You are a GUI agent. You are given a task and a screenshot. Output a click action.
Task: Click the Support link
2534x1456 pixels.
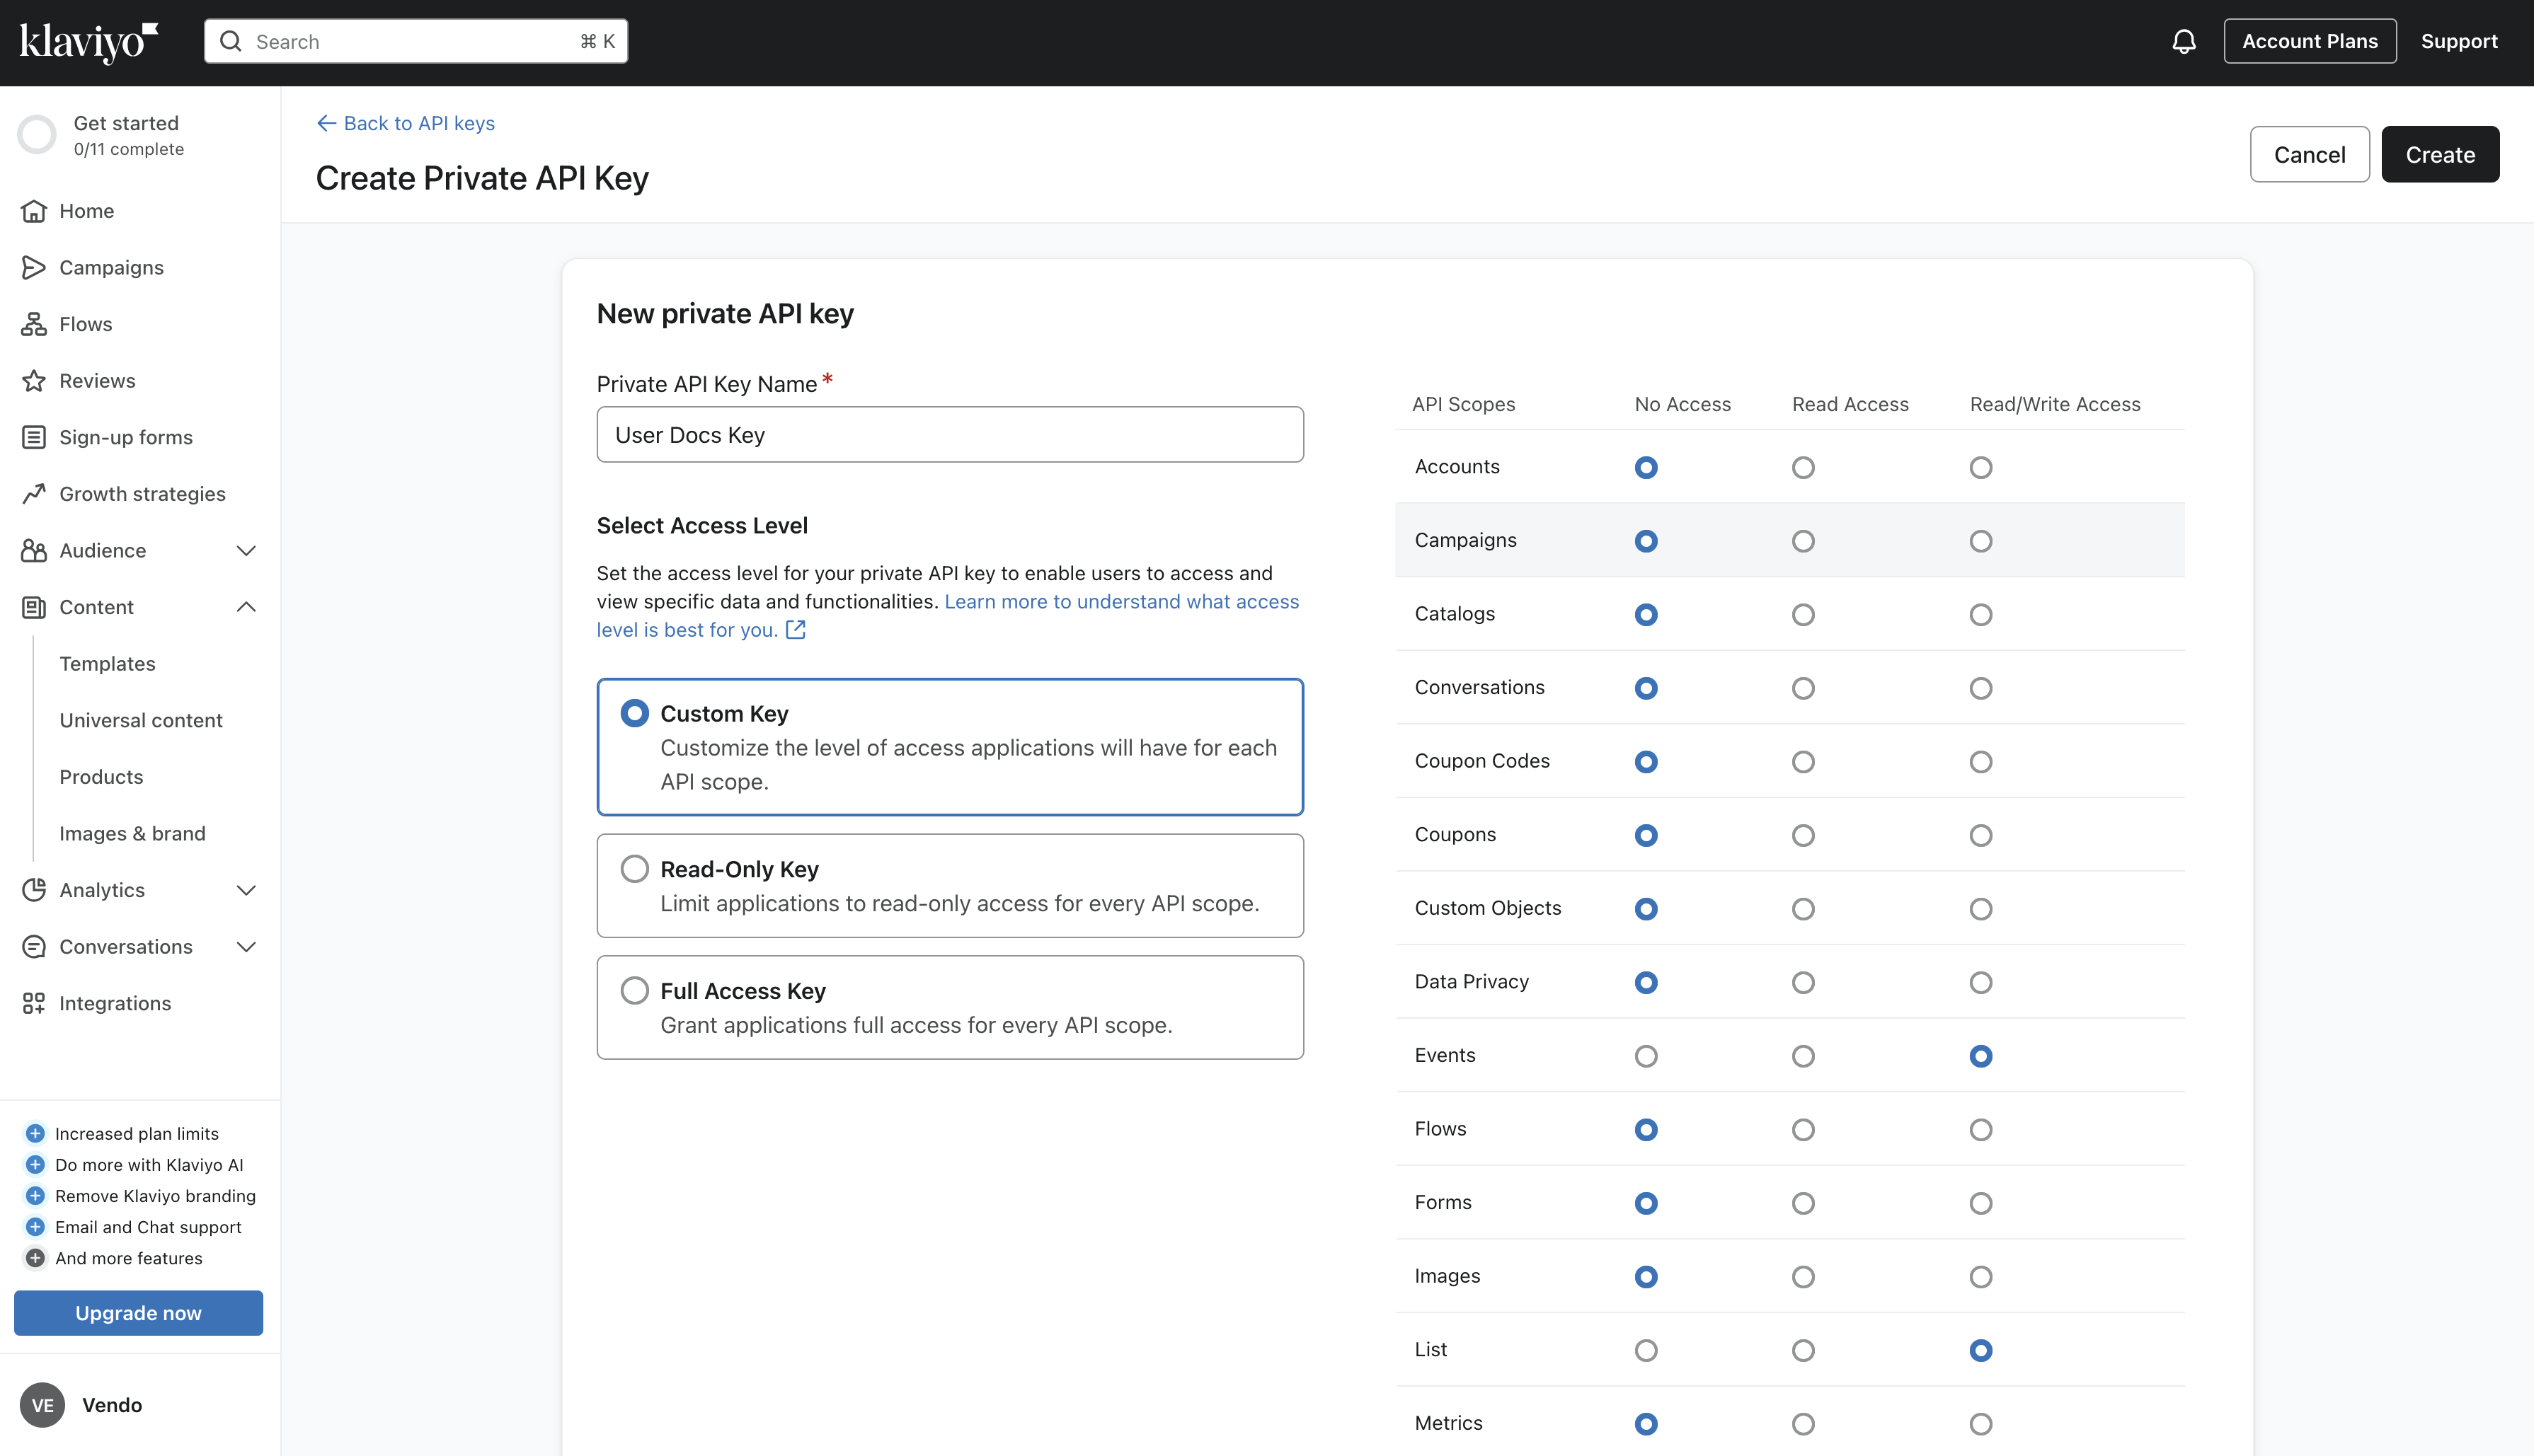pyautogui.click(x=2459, y=41)
